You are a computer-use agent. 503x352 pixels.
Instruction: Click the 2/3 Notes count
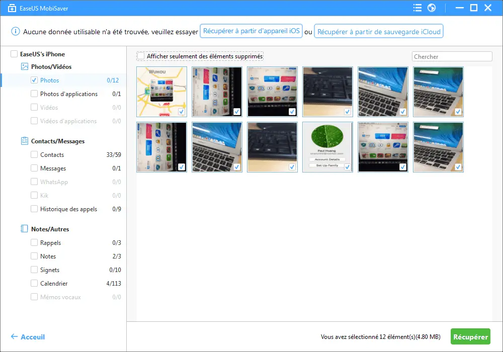click(x=117, y=256)
